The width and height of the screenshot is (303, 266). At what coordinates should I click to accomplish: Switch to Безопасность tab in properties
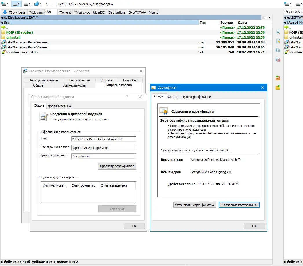[79, 80]
